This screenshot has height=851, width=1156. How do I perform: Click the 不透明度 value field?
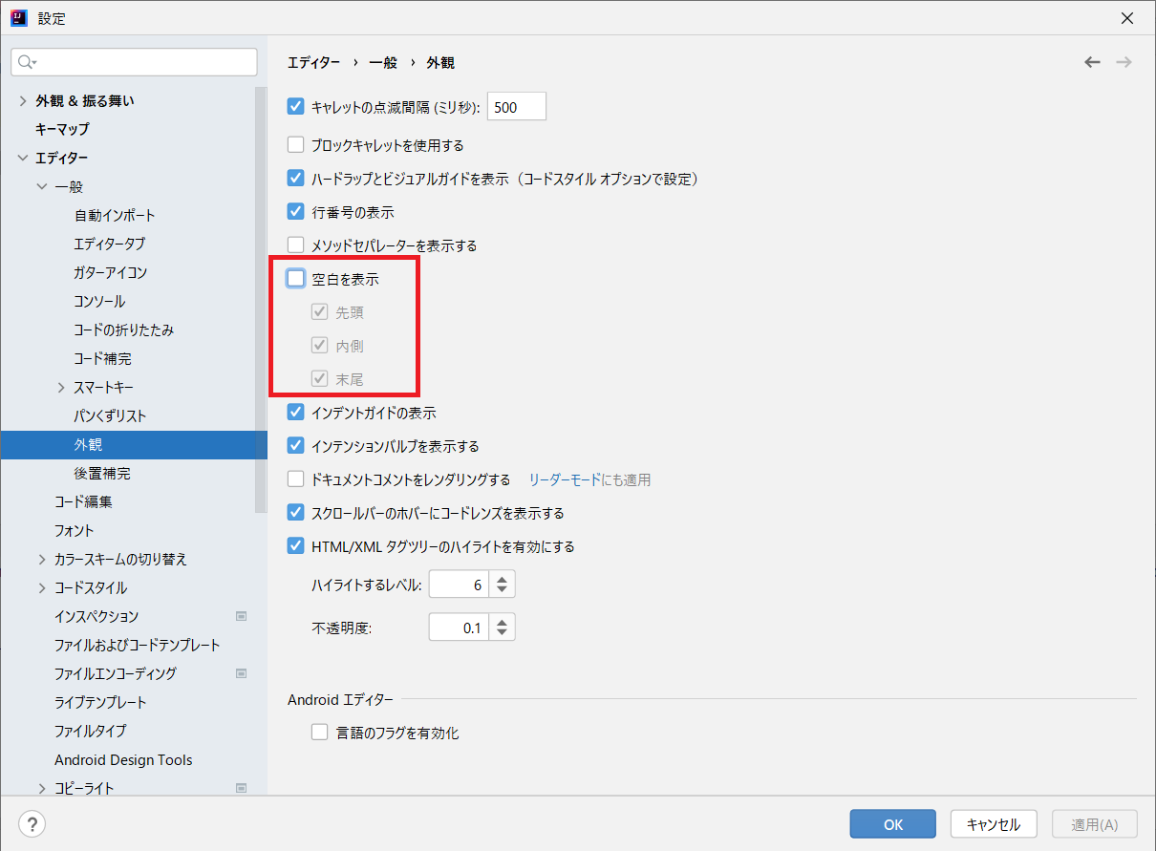coord(460,628)
